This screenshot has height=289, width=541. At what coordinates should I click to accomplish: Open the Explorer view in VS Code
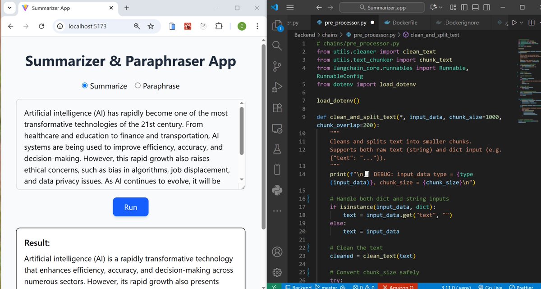277,25
